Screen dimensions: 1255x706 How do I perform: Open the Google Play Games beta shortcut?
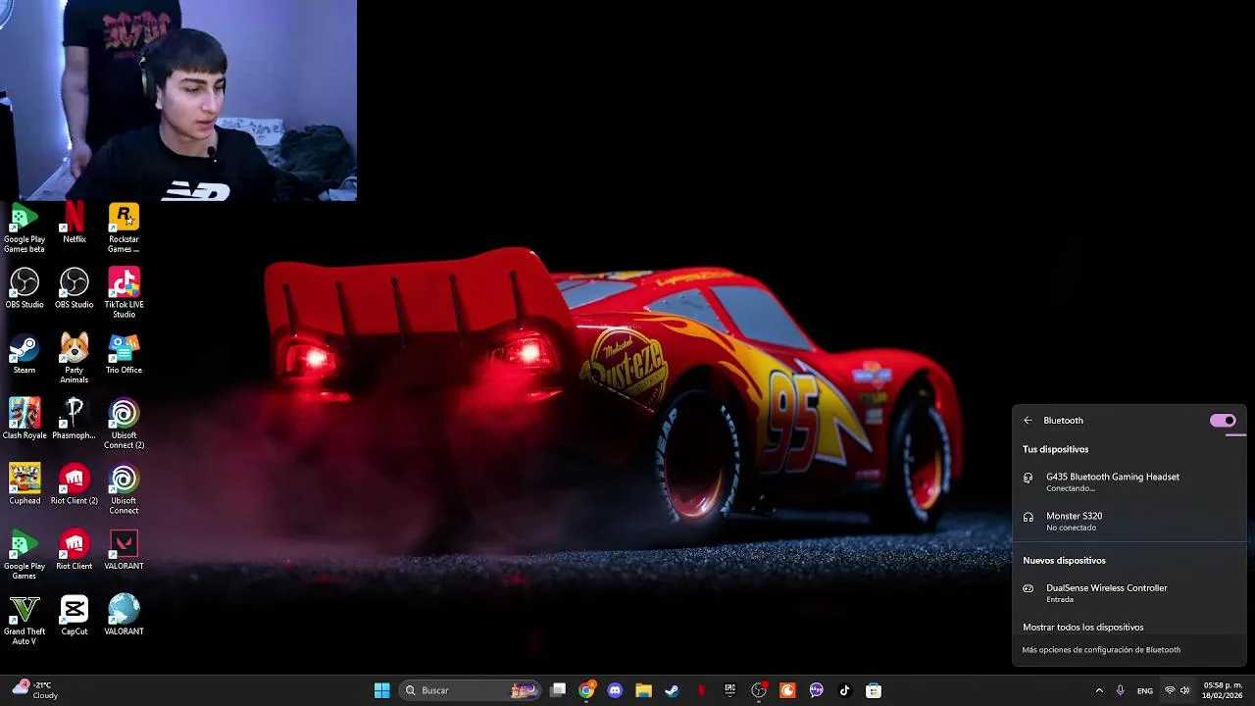pos(25,228)
